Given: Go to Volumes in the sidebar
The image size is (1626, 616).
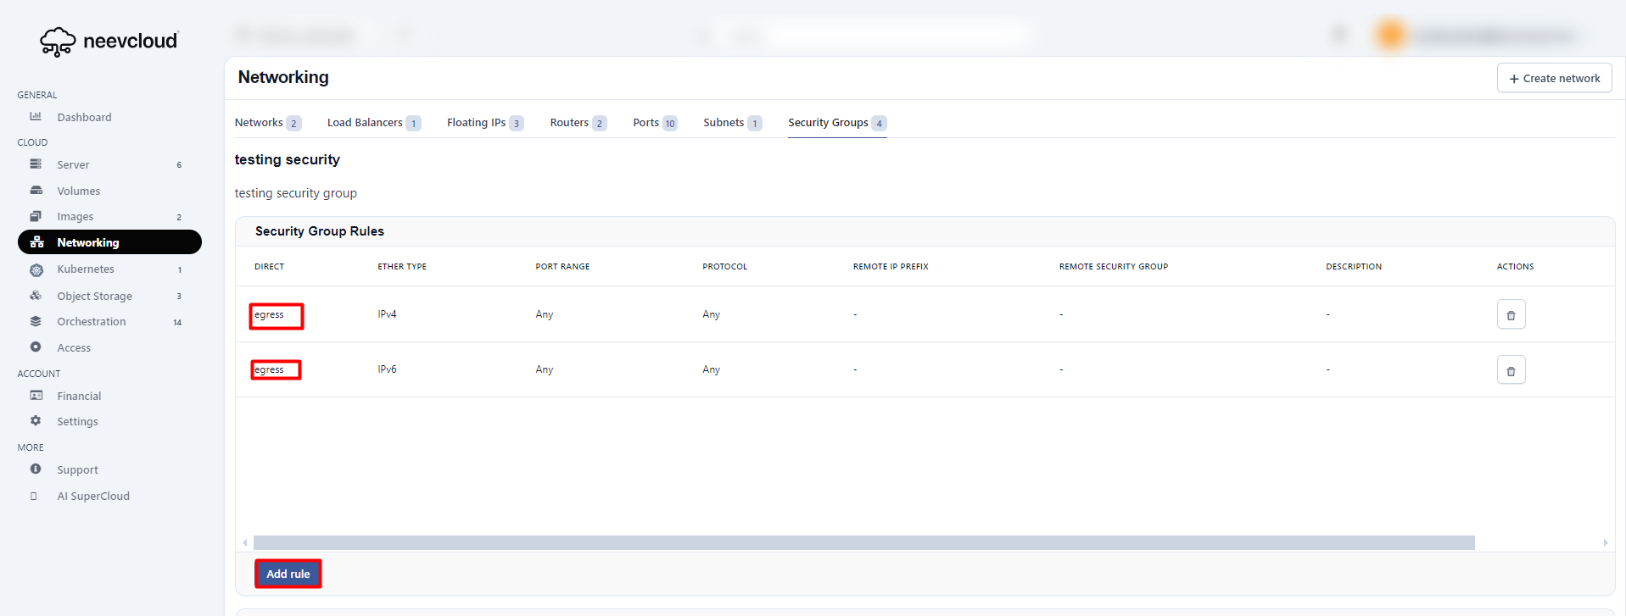Looking at the screenshot, I should coord(78,191).
